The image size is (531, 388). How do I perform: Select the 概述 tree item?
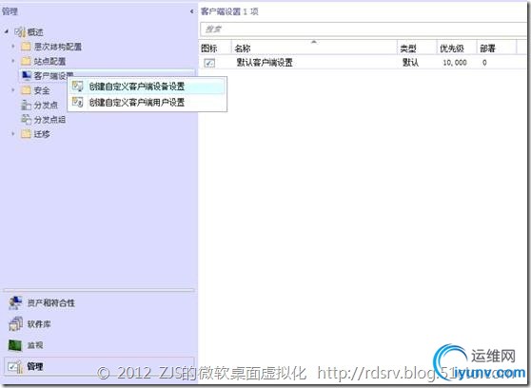tap(35, 32)
